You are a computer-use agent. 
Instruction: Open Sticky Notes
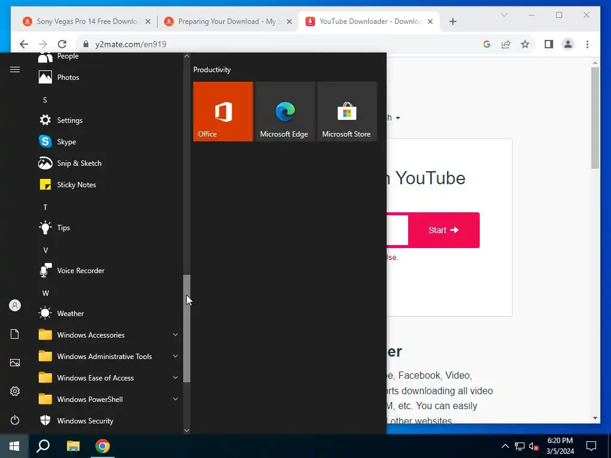point(109,184)
